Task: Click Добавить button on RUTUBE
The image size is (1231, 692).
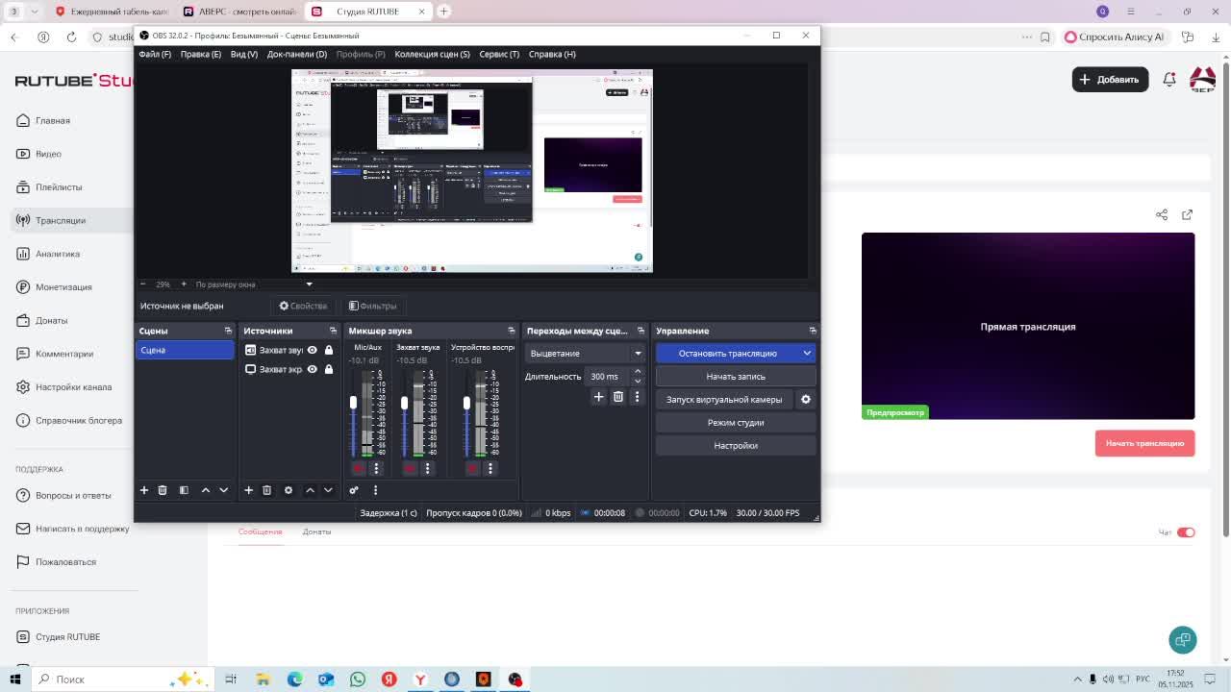Action: 1110,80
